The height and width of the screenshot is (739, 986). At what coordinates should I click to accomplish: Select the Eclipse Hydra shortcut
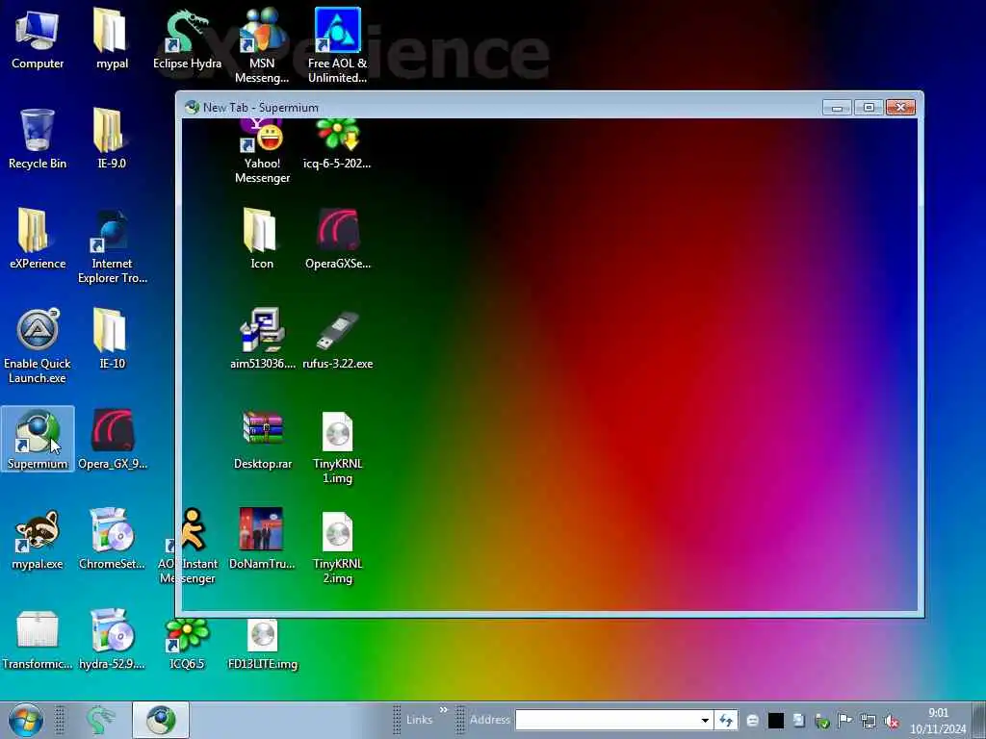click(187, 38)
